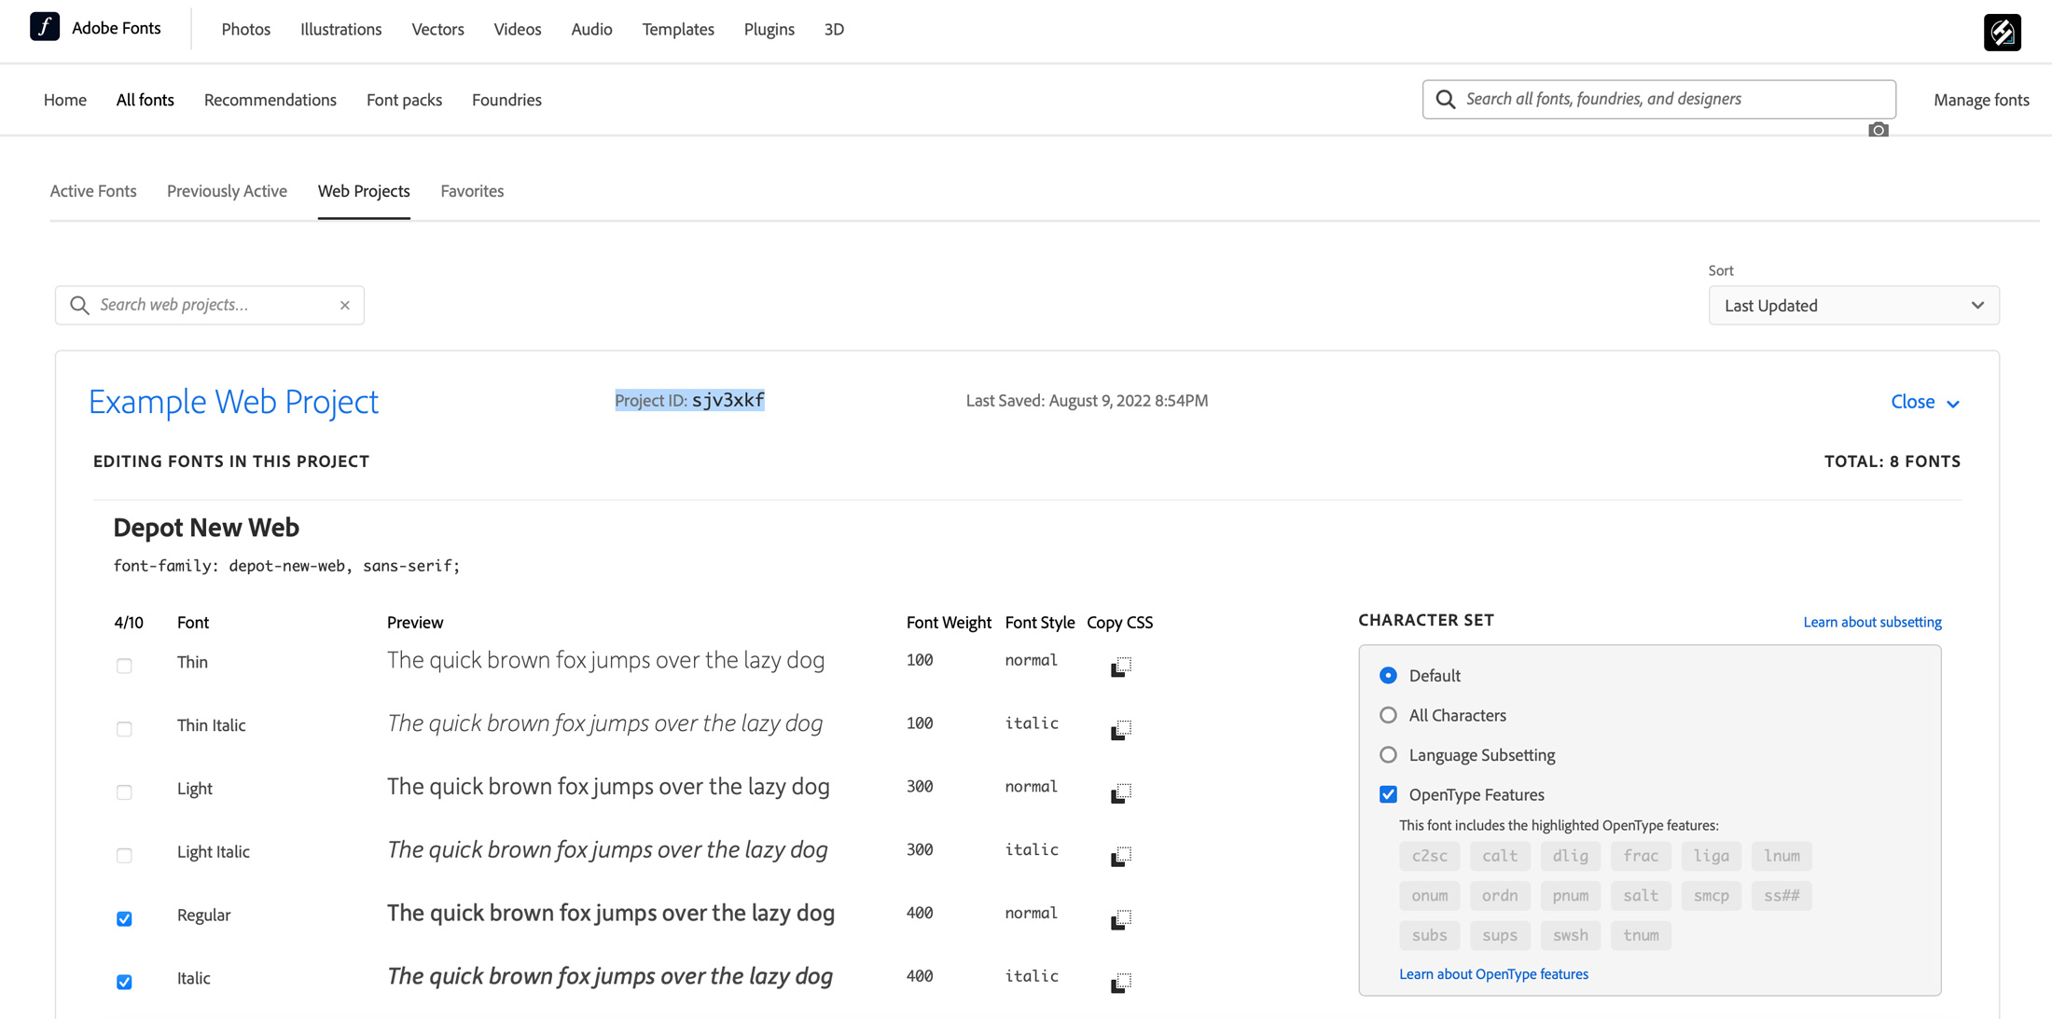Switch to the Active Fonts tab
This screenshot has height=1019, width=2052.
click(x=93, y=191)
